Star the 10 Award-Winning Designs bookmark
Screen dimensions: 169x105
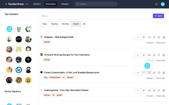pyautogui.click(x=138, y=55)
